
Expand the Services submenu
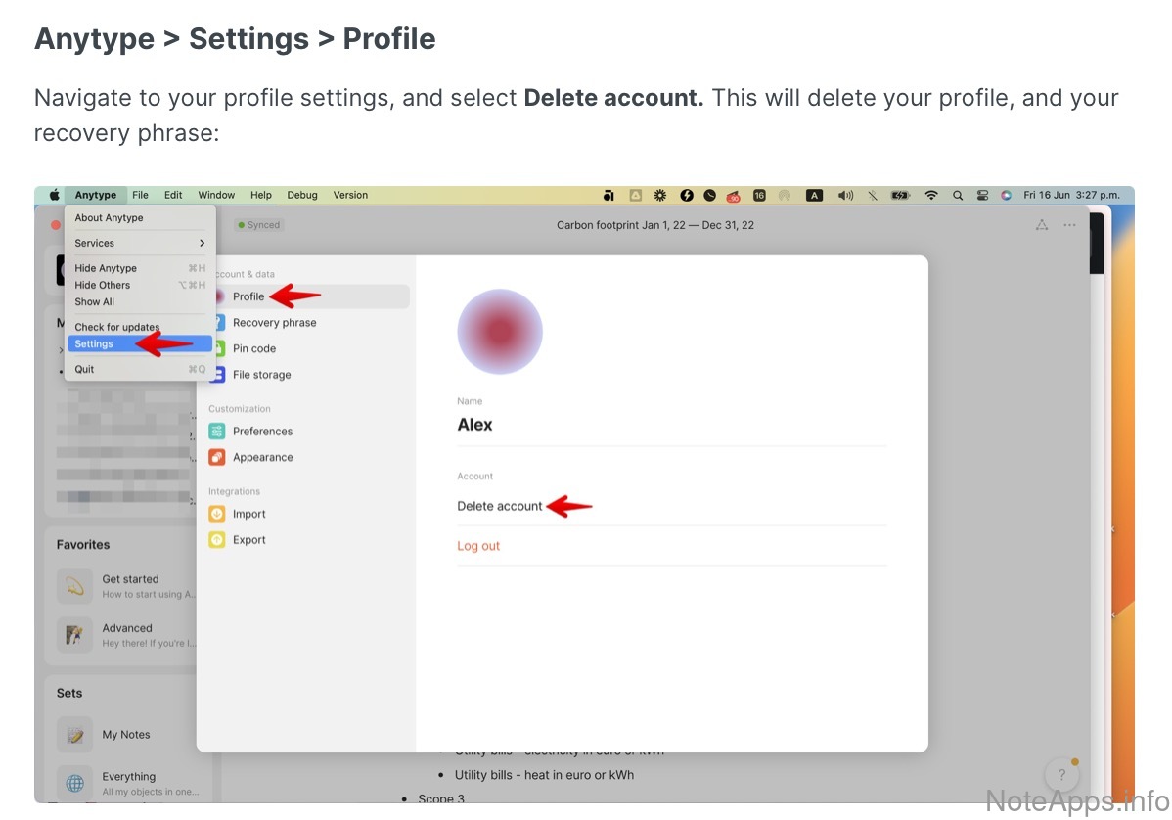pos(140,243)
